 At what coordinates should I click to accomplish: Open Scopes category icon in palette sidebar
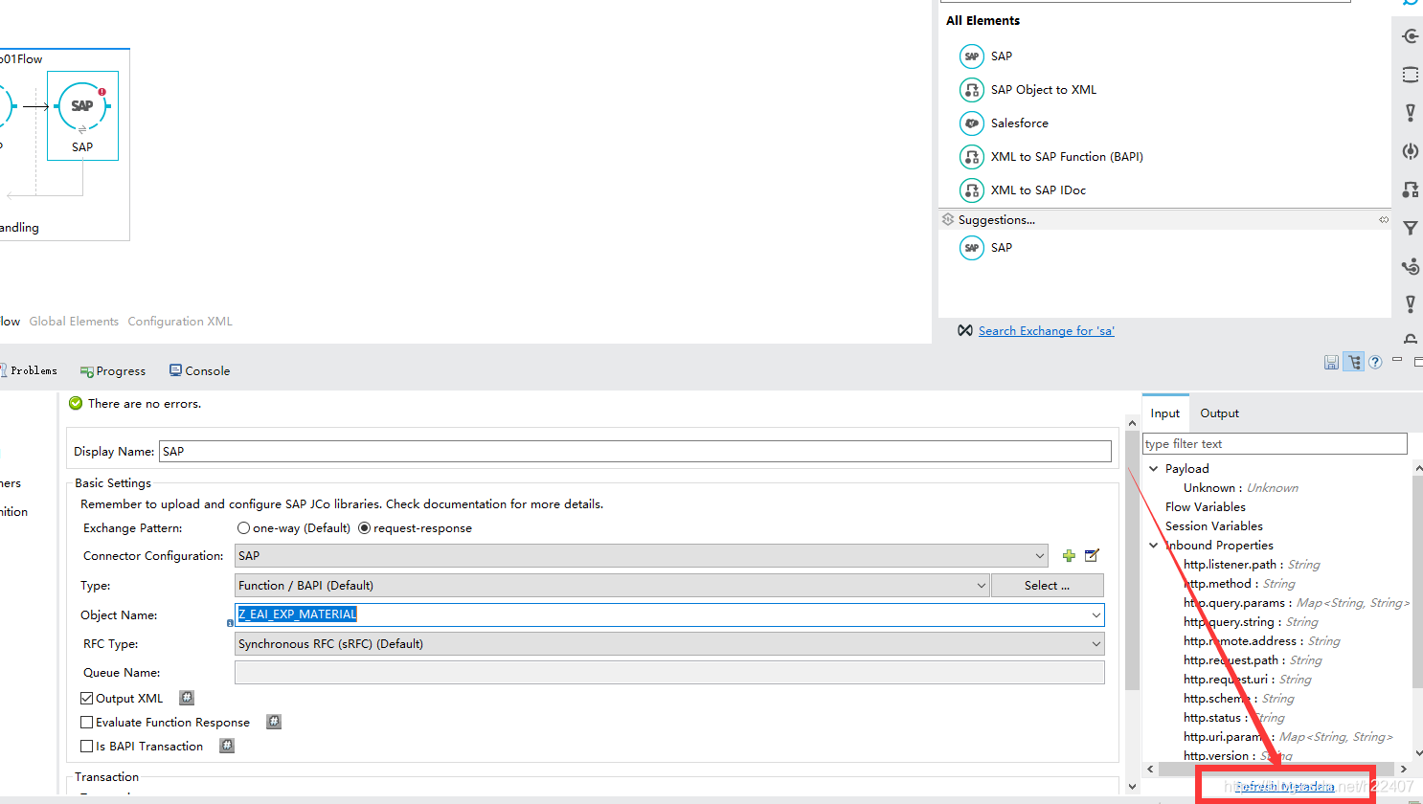1411,75
